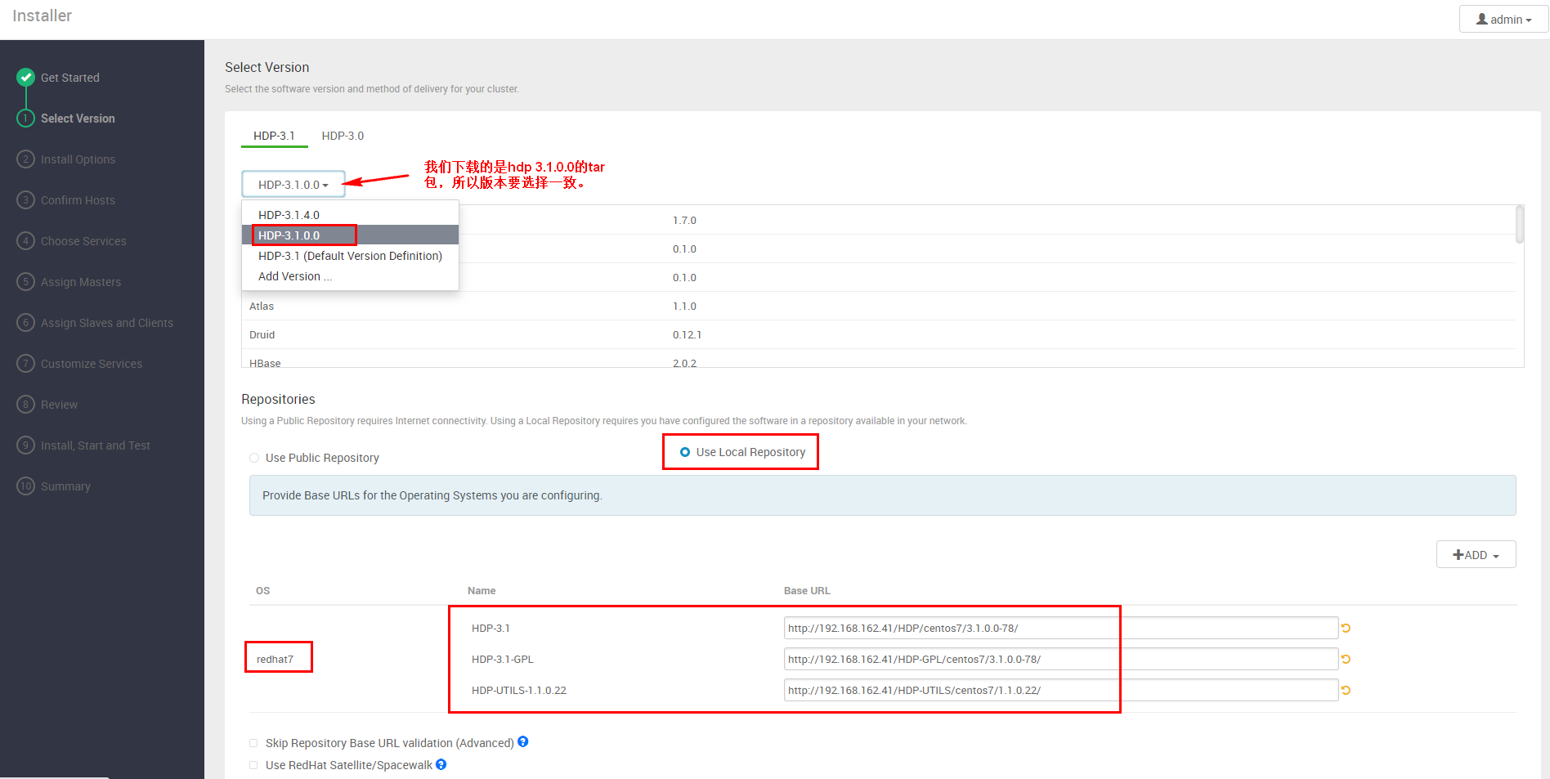Image resolution: width=1550 pixels, height=779 pixels.
Task: Choose HDP-3.1.0.0 from version list
Action: coord(350,235)
